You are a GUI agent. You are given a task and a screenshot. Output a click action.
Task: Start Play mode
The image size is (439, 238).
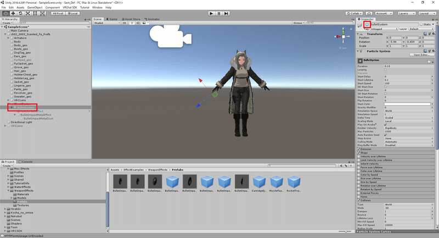[x=211, y=13]
